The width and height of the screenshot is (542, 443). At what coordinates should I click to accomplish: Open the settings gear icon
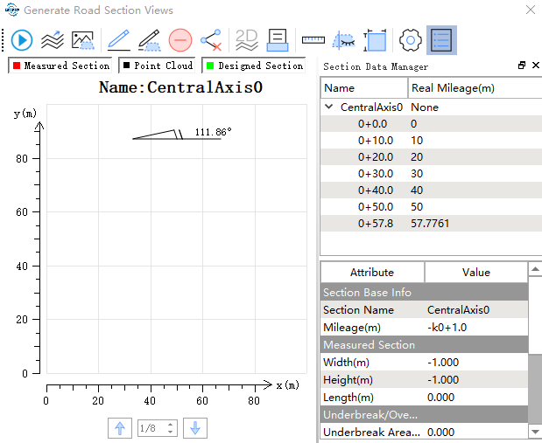click(411, 40)
